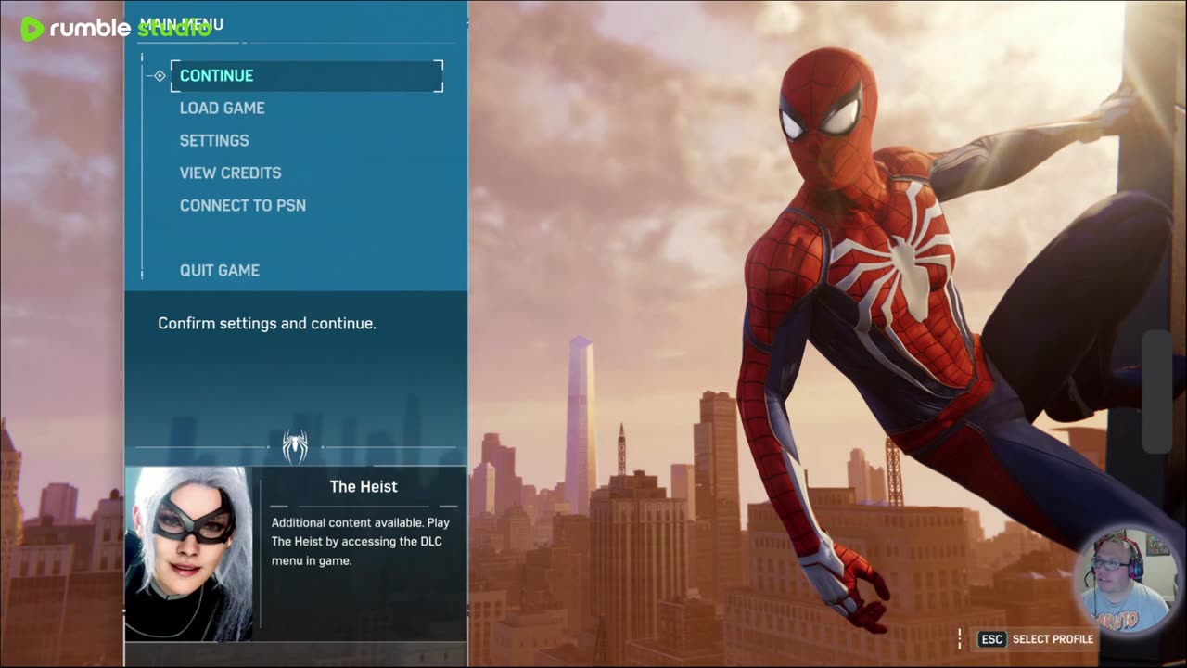Click the MAIN MENU header text
This screenshot has height=668, width=1187.
[182, 24]
